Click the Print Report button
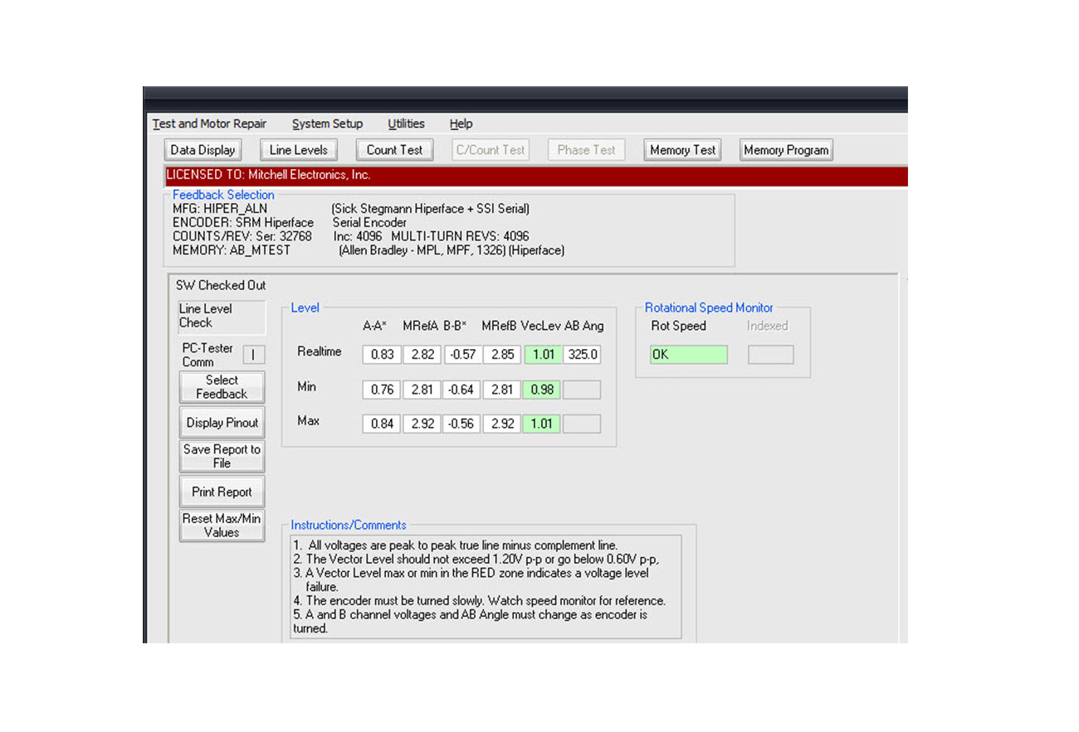This screenshot has height=732, width=1079. 222,492
